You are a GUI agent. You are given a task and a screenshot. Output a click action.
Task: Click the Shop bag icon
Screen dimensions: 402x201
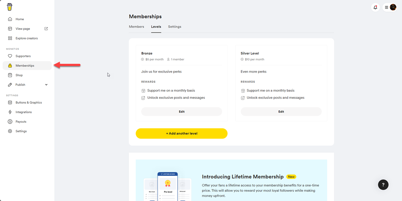(x=10, y=75)
